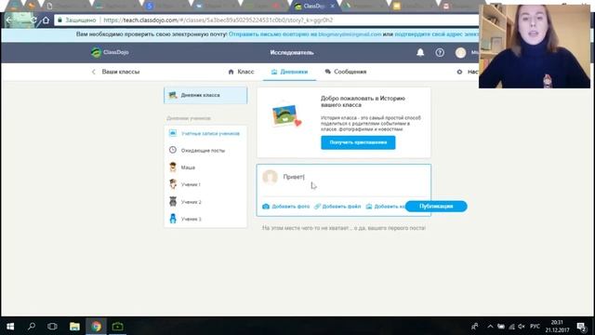
Task: Open the help question mark icon
Action: pos(440,52)
